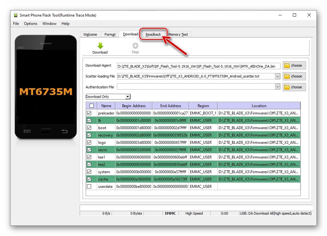Click the progress bar above status bar

coord(196,208)
